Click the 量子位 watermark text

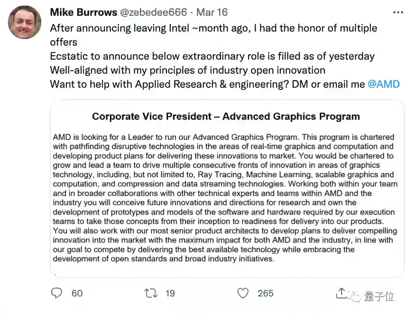[x=379, y=296]
